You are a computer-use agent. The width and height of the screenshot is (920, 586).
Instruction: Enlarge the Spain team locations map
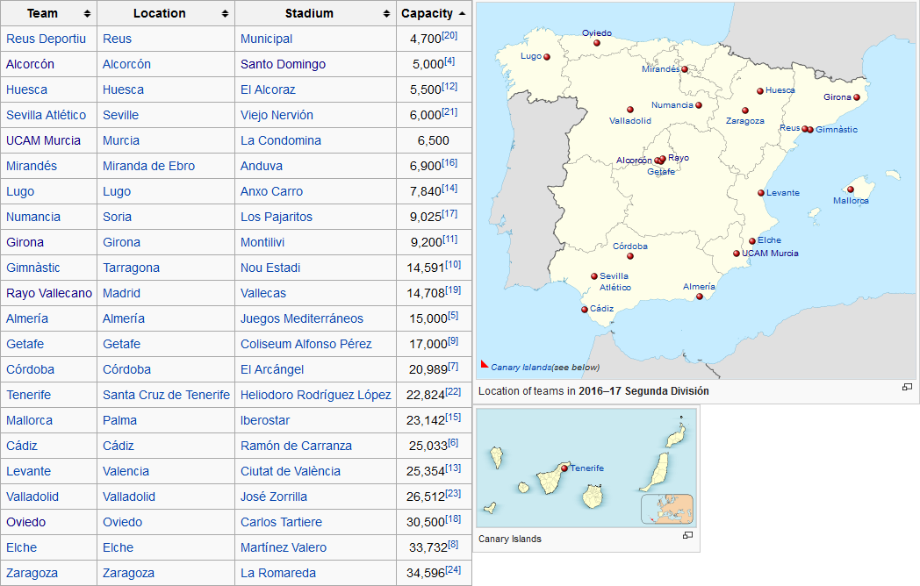click(x=907, y=387)
